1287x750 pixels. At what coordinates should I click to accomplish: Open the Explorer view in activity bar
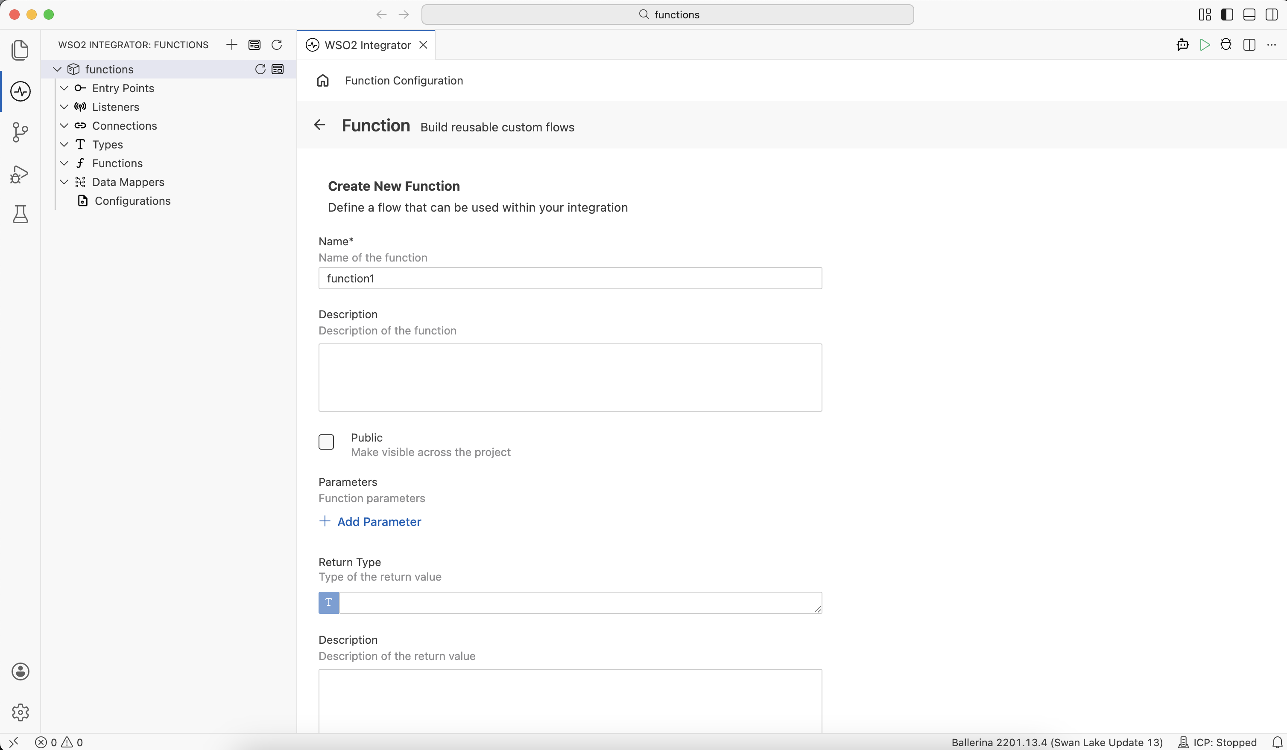(x=20, y=50)
